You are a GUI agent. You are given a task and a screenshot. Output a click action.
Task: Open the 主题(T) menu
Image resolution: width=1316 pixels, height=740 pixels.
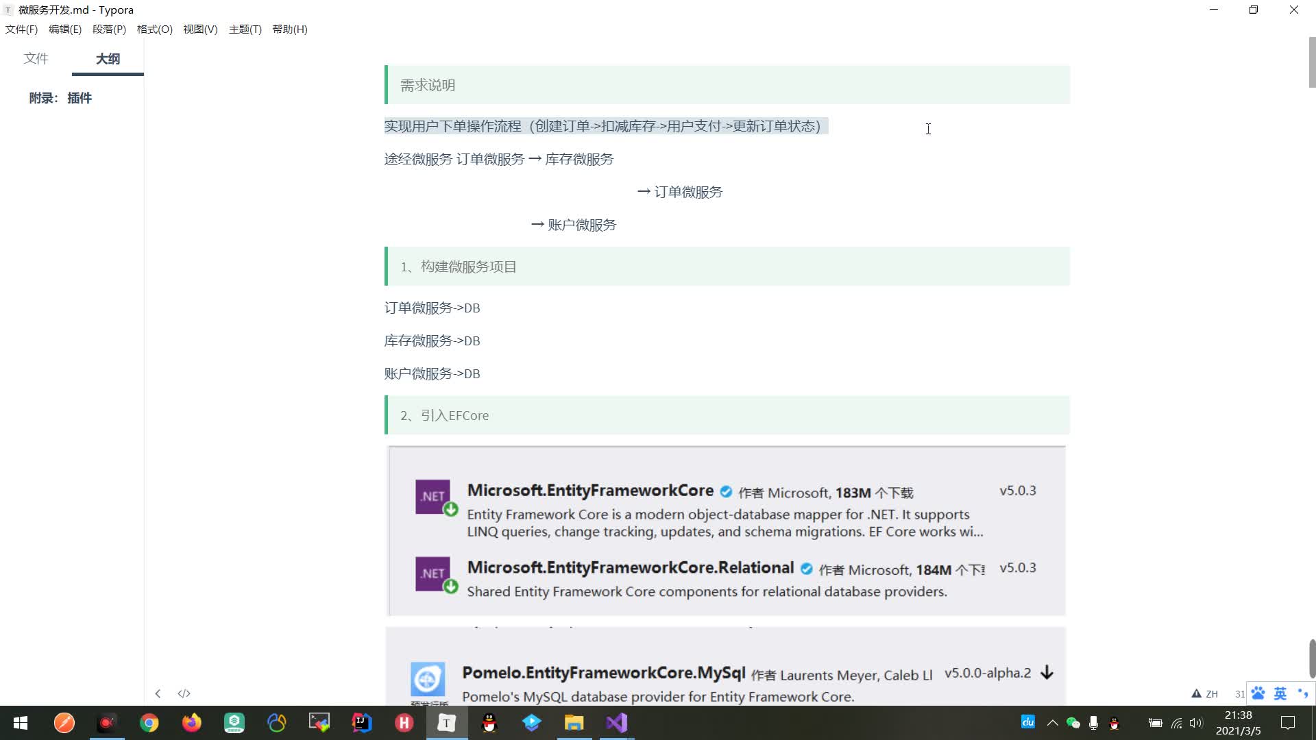pyautogui.click(x=245, y=29)
